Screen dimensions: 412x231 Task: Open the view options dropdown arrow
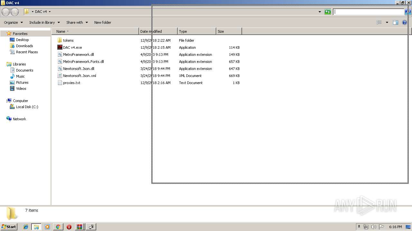coord(387,22)
